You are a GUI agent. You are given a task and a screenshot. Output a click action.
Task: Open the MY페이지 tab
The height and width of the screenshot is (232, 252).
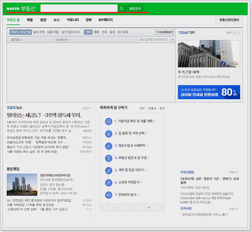click(105, 20)
